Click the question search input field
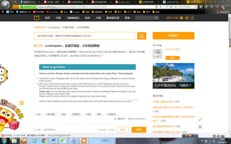Image resolution: width=231 pixels, height=144 pixels. pyautogui.click(x=85, y=36)
